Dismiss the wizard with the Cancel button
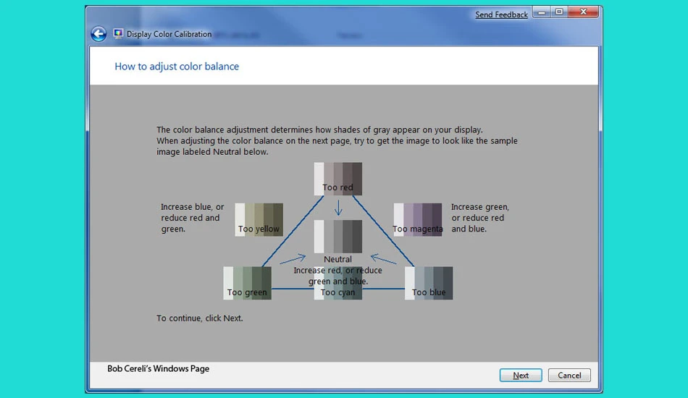The width and height of the screenshot is (688, 398). pos(569,376)
